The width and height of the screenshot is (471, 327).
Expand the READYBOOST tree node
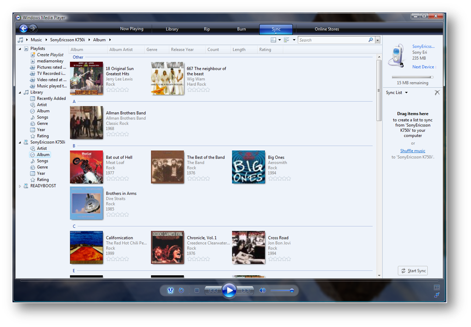[x=20, y=186]
